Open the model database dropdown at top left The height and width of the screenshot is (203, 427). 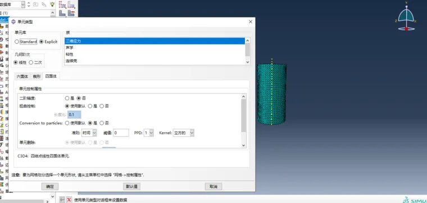(23, 4)
